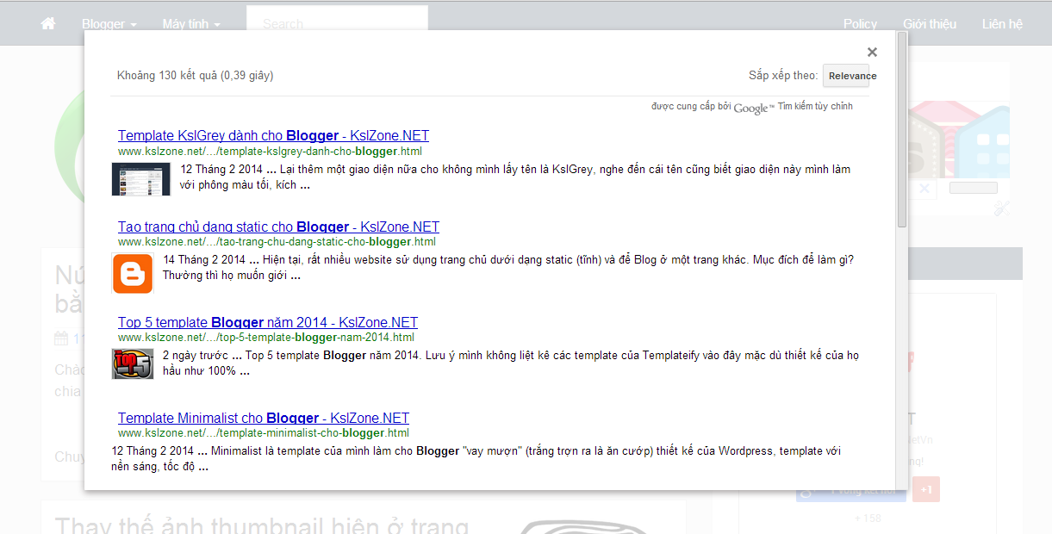
Task: Click the calendar icon beside post date
Action: pos(61,338)
